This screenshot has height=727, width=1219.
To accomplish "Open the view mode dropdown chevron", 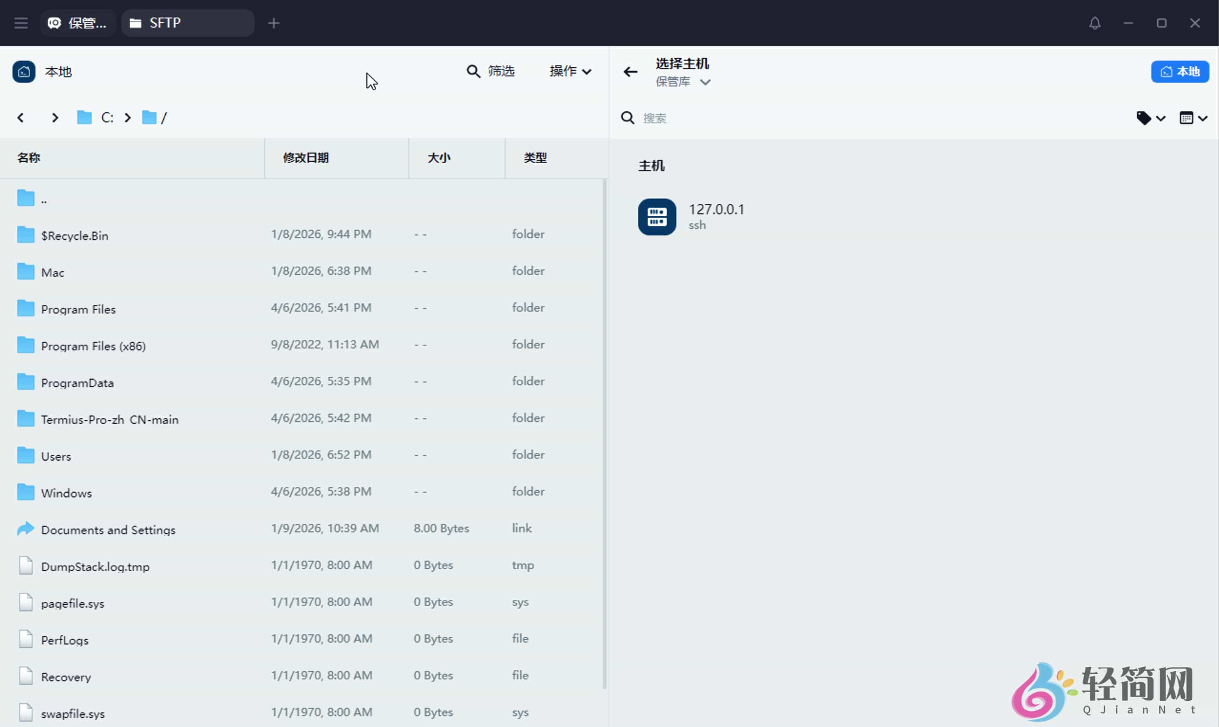I will [1203, 117].
